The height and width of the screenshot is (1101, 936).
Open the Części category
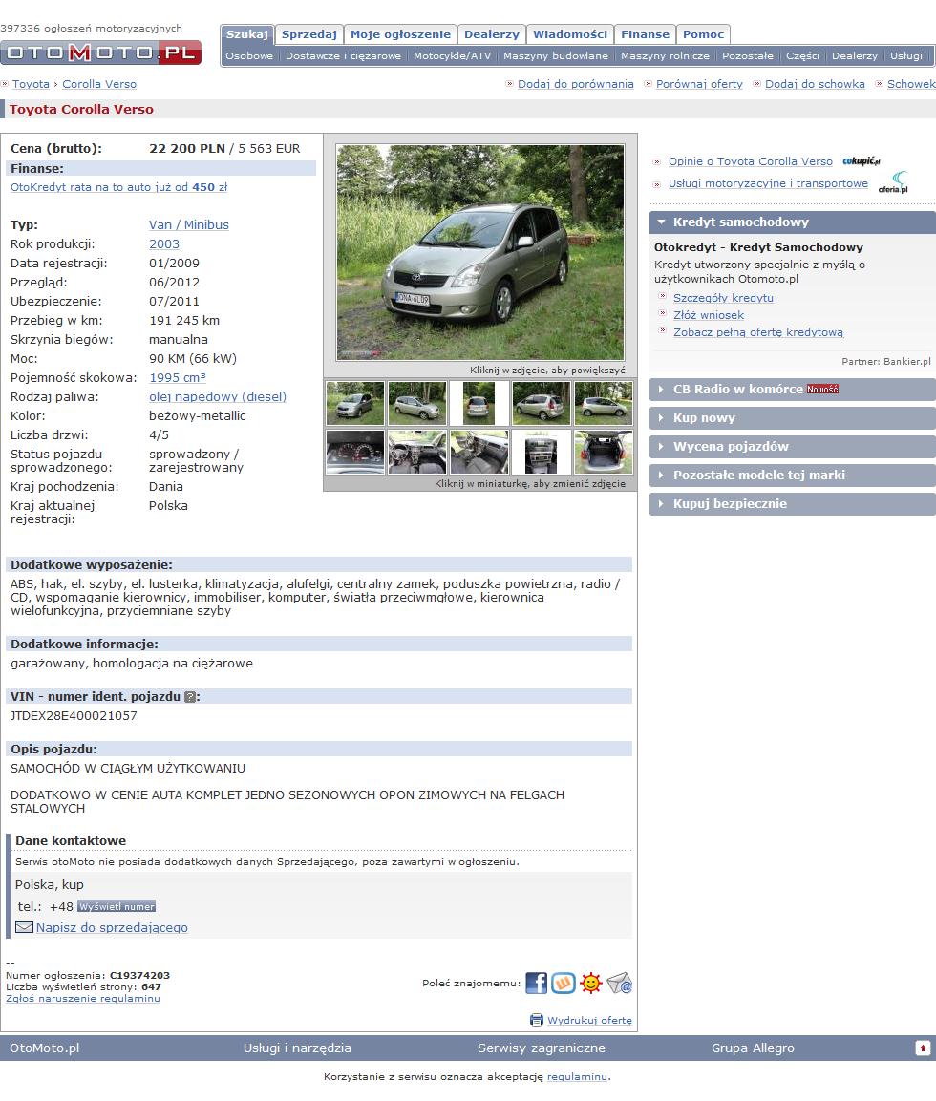point(802,55)
